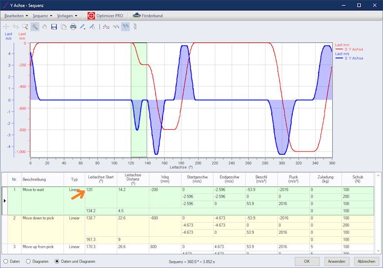Click the Abbrechen button

pos(366,262)
